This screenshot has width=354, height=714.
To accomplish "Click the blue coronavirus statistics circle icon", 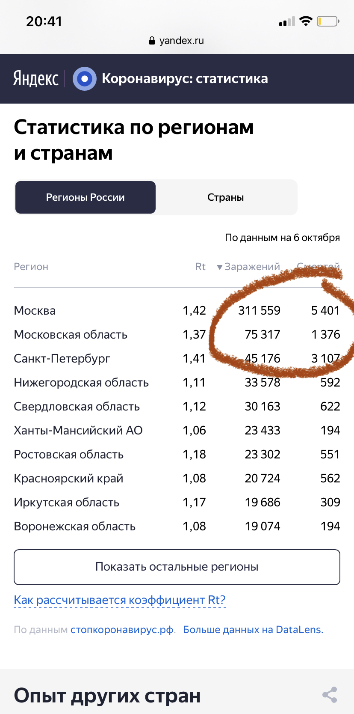I will click(x=85, y=79).
